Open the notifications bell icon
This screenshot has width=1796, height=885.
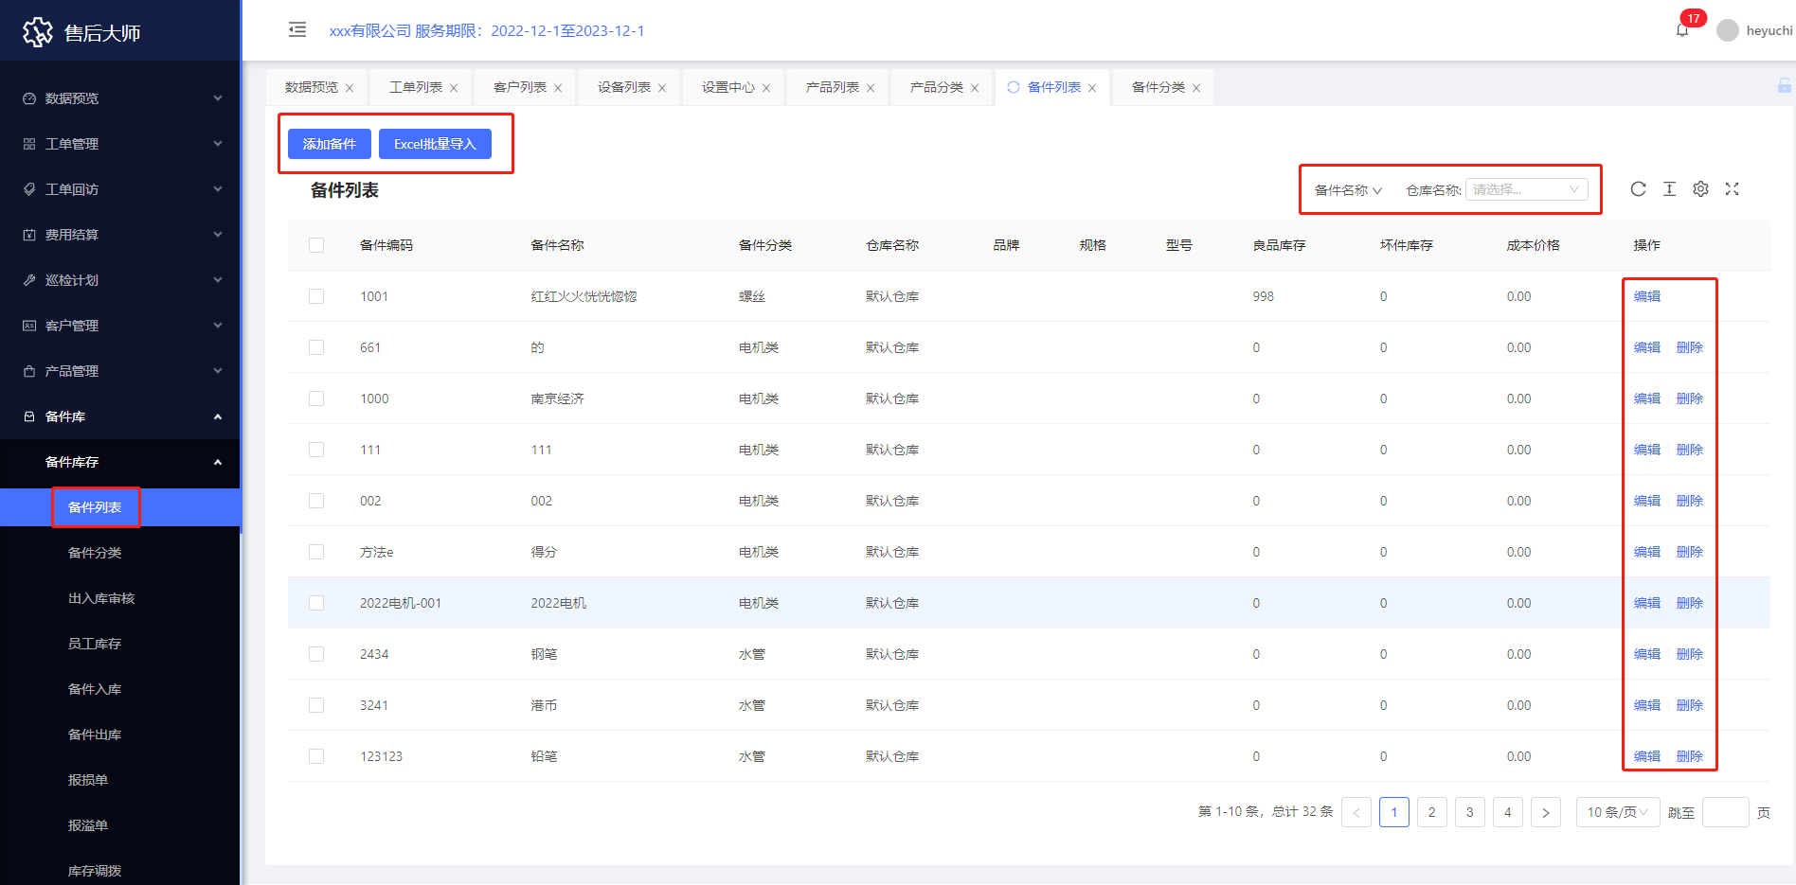[1682, 30]
